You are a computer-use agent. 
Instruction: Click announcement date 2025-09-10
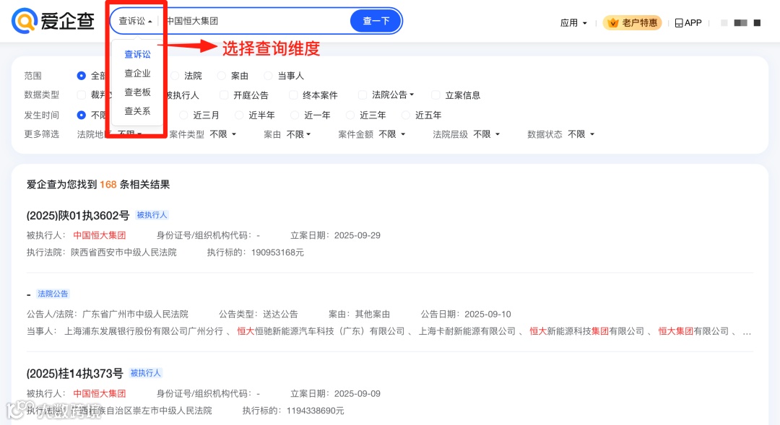(x=487, y=314)
